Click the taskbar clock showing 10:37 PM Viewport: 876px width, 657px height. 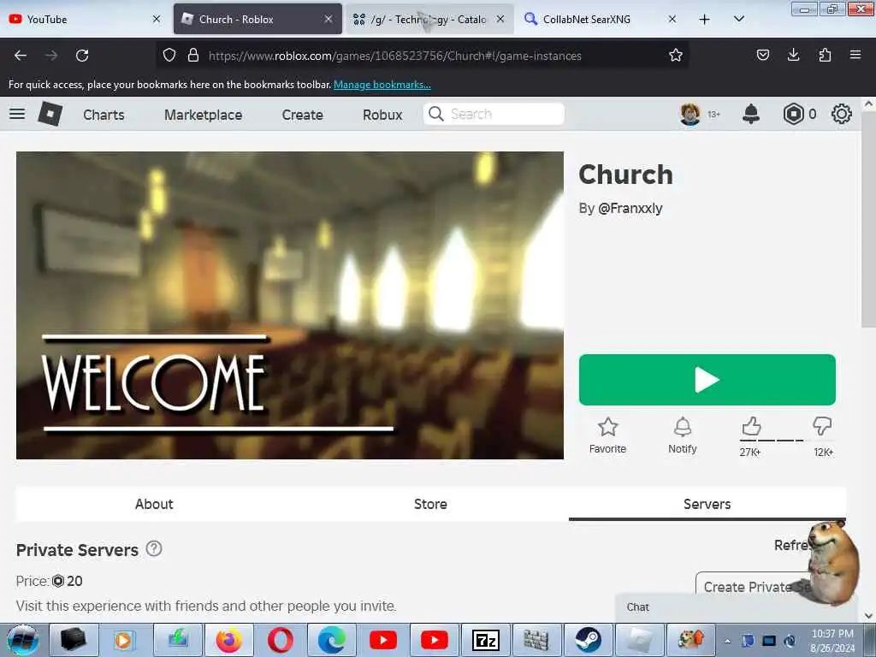point(832,641)
